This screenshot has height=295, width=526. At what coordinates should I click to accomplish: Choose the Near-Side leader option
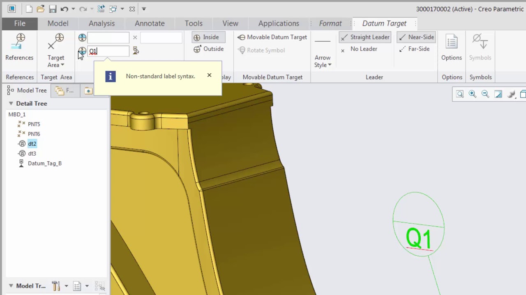point(416,37)
